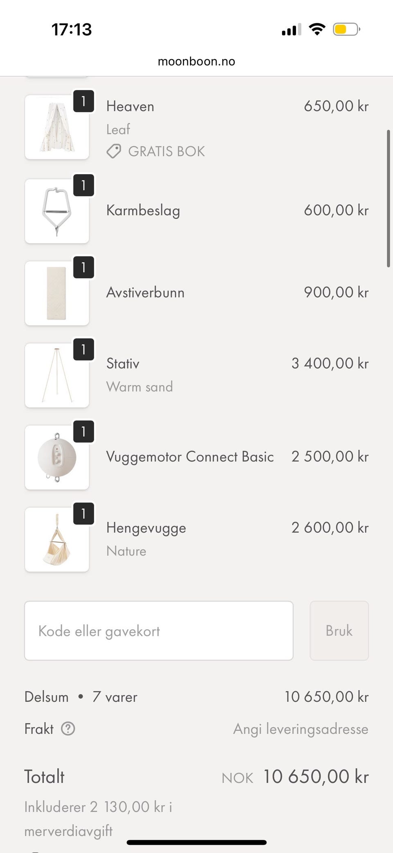Tap the Hengevugge Nature product thumbnail

pos(57,539)
